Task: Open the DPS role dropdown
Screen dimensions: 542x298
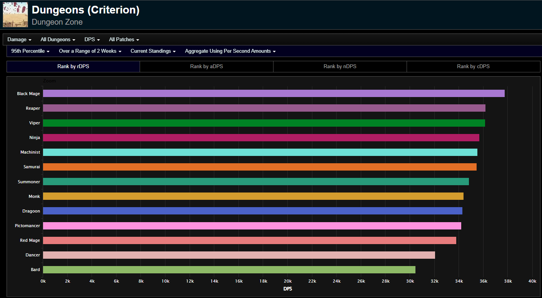Action: [92, 40]
